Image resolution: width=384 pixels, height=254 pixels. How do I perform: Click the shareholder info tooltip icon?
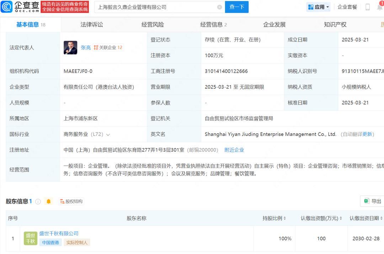coord(38,202)
